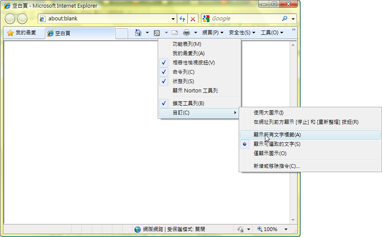Click the Forward navigation button
Viewport: 382px width, 237px height.
22,19
